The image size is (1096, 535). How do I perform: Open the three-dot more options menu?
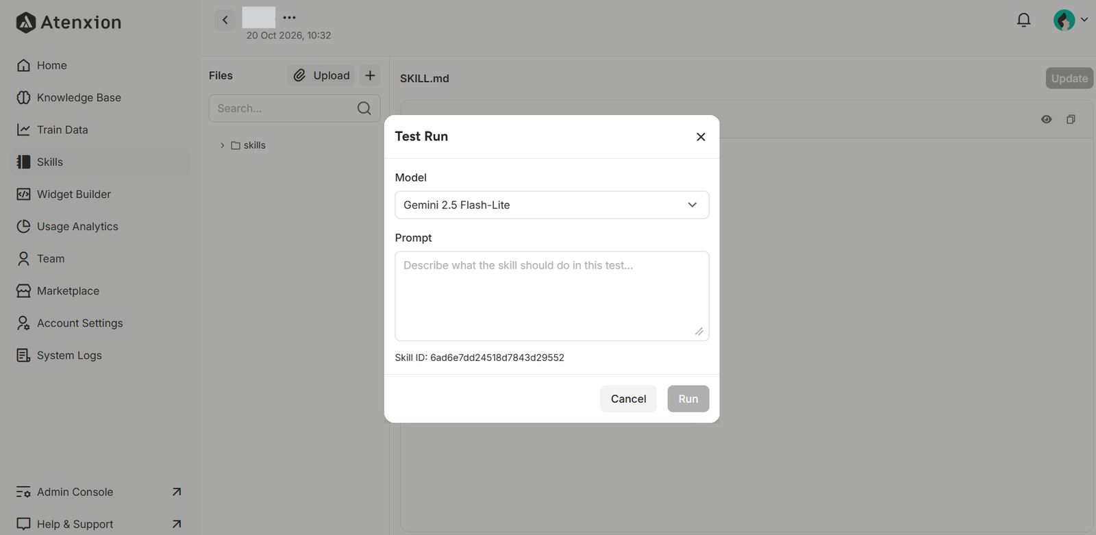pos(290,17)
